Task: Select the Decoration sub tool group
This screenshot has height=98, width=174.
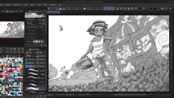Action: [41, 66]
